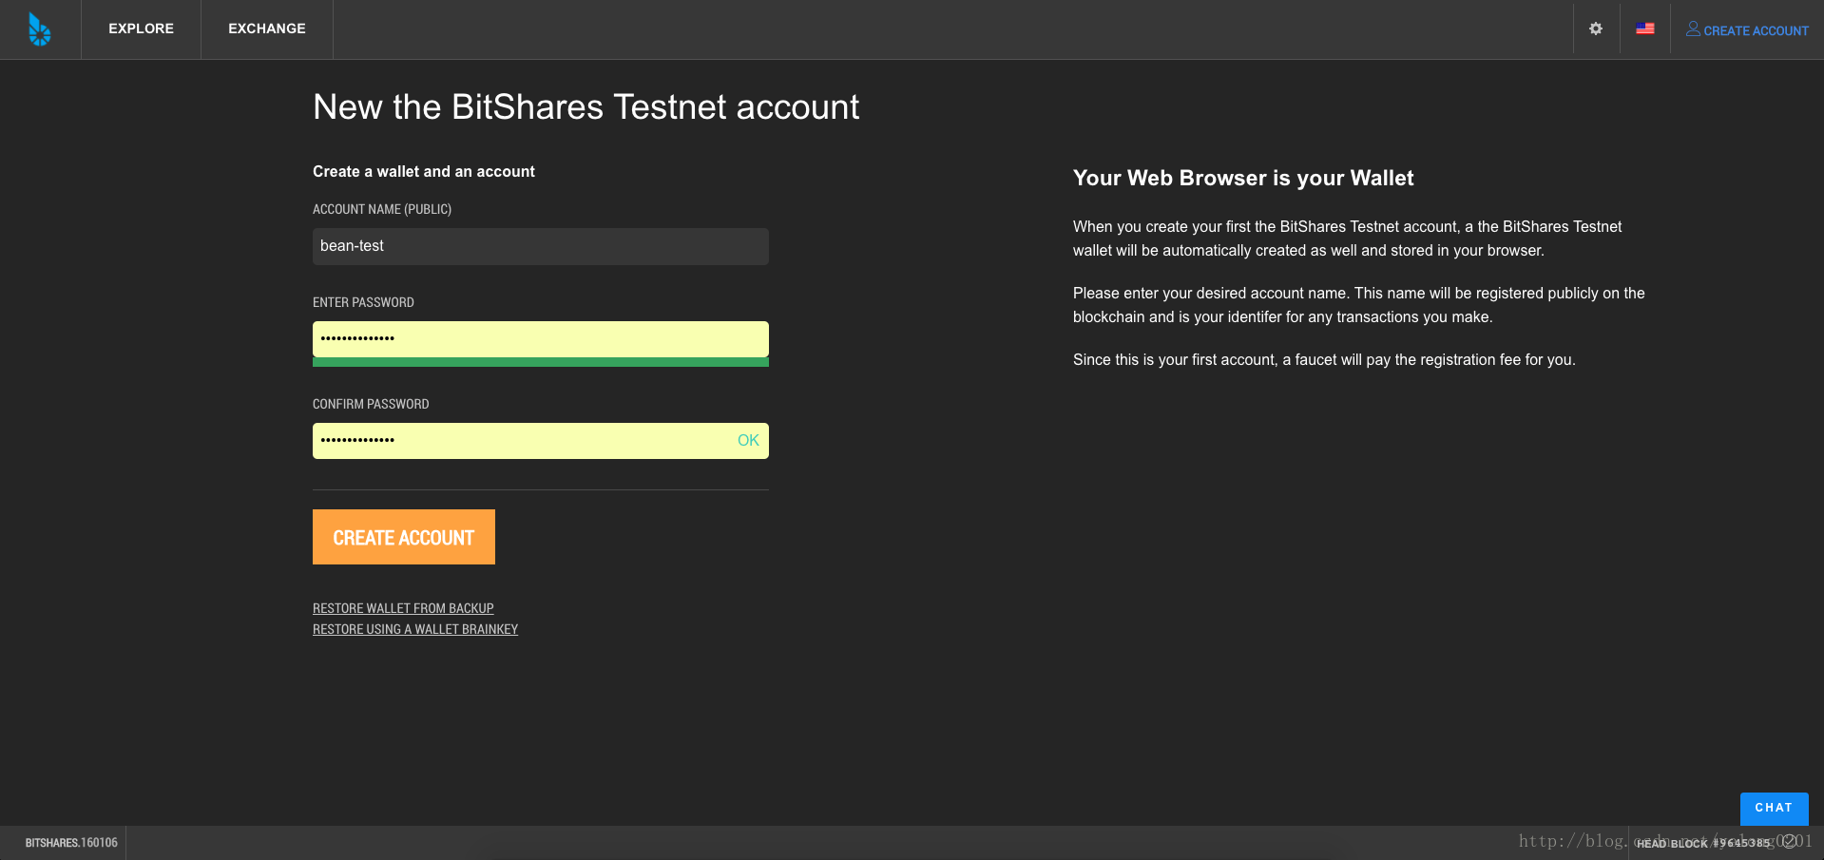Click the 'CONFIRM PASSWORD' label
The image size is (1824, 860).
click(x=371, y=404)
